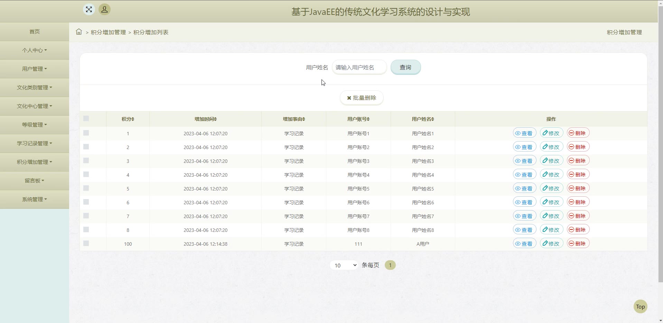Check the row checkbox for 用户账号5
The width and height of the screenshot is (663, 323).
(86, 188)
